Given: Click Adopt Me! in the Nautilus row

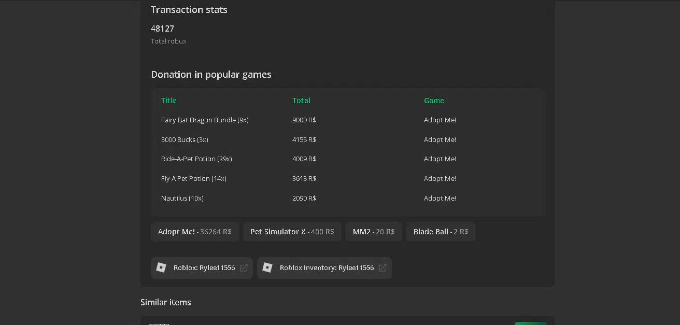Looking at the screenshot, I should click(440, 199).
